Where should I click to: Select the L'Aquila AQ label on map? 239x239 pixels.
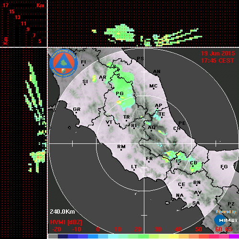(152, 128)
